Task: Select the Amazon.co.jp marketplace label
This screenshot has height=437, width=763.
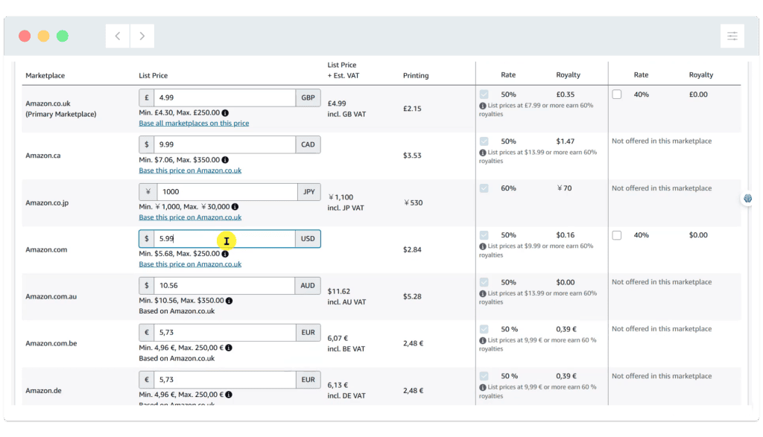Action: click(x=47, y=202)
